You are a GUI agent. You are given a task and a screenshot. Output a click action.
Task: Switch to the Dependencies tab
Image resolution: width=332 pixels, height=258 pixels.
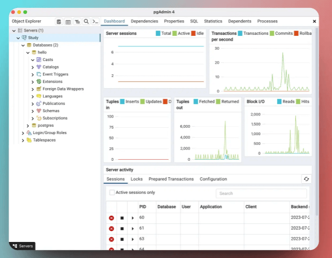point(144,21)
